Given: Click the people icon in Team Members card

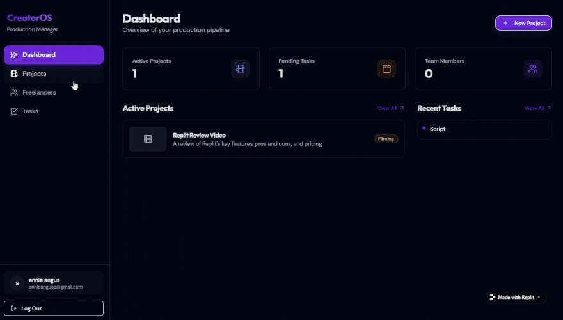Looking at the screenshot, I should pos(532,68).
